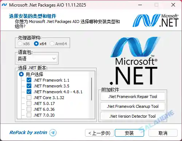182x141 pixels.
Task: Select the x64 architecture radio button
Action: click(x=36, y=44)
